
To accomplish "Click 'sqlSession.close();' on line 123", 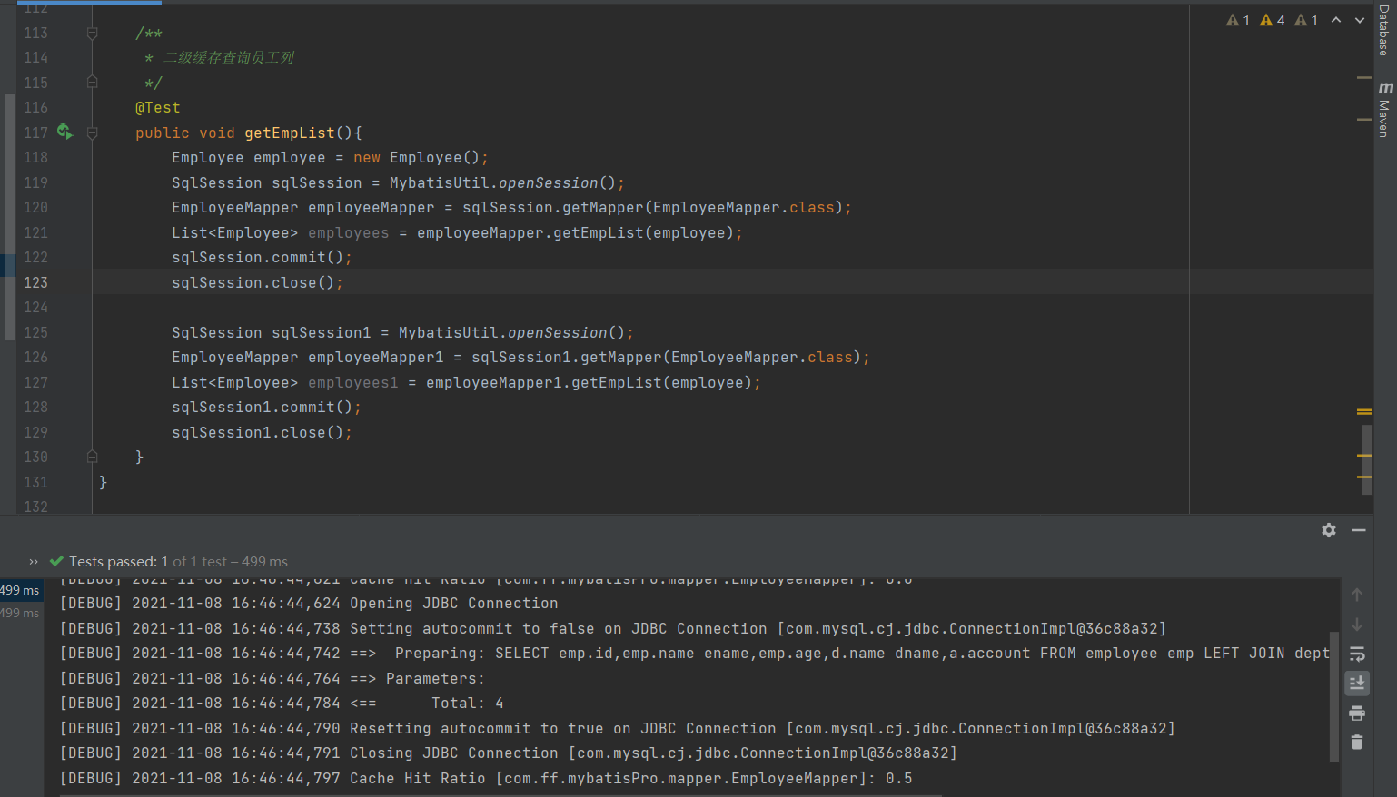I will tap(258, 282).
